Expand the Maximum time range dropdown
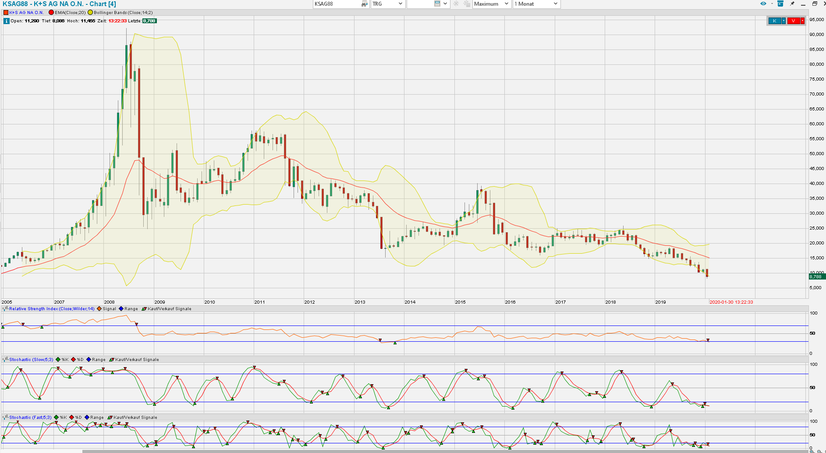 coord(492,4)
